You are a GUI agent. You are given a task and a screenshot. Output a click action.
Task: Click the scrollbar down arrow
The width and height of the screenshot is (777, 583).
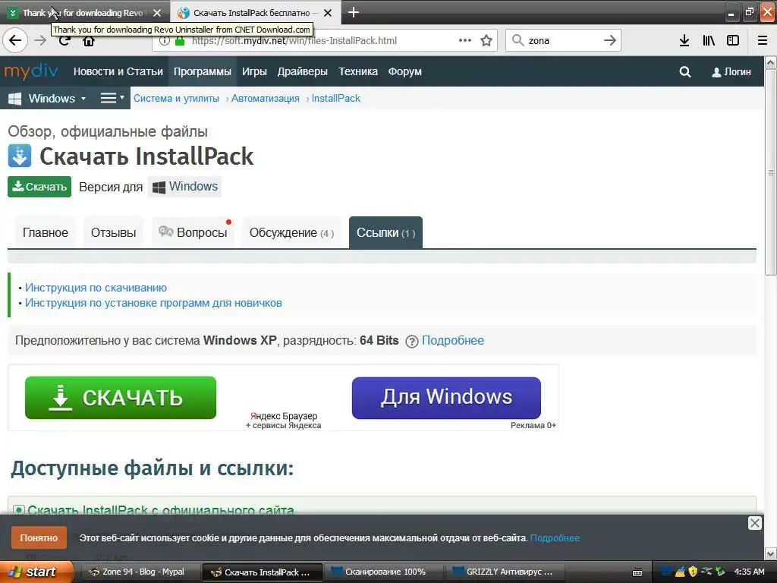[771, 553]
